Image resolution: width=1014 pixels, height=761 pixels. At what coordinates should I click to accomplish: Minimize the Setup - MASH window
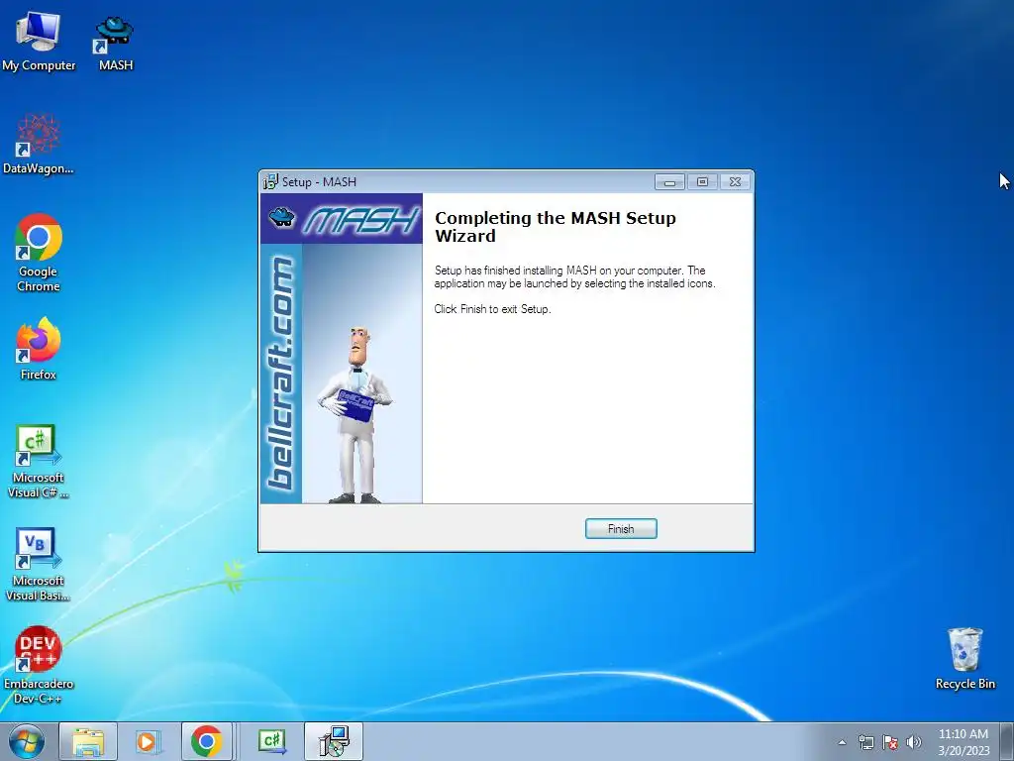click(669, 182)
